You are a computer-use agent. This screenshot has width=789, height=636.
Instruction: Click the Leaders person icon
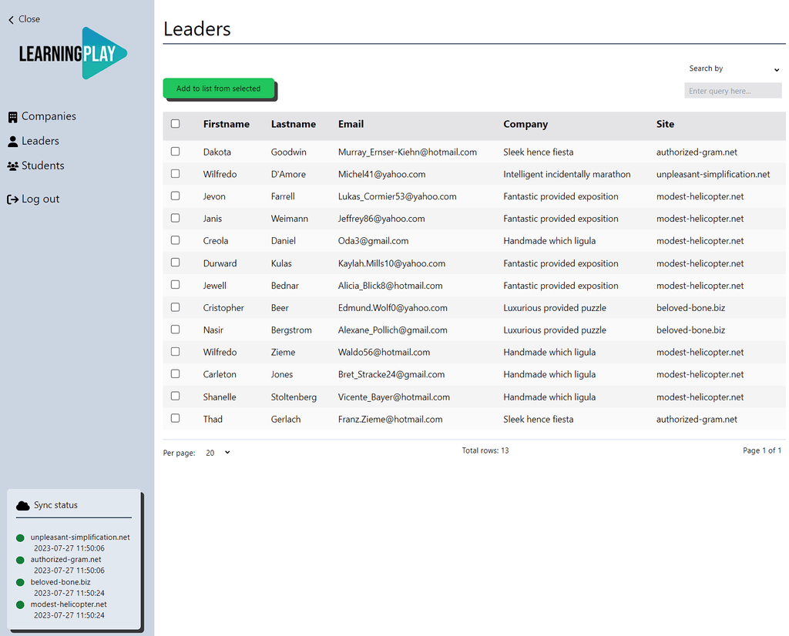(x=12, y=142)
